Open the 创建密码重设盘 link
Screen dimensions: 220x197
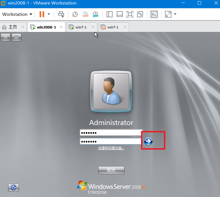click(111, 148)
